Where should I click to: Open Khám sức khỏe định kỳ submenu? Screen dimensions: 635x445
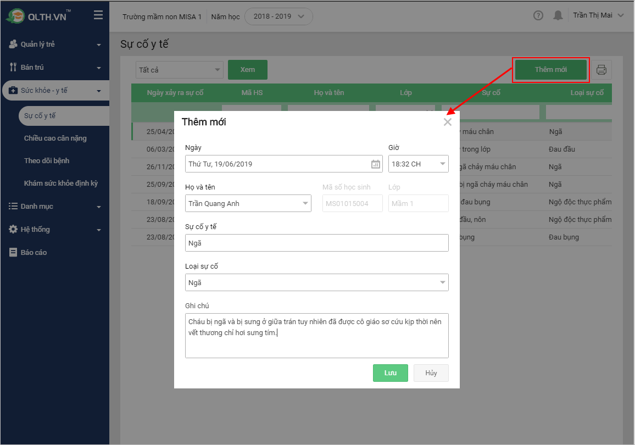[x=61, y=183]
